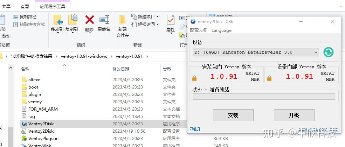The height and width of the screenshot is (147, 345).
Task: Click the VentoyPlugson application icon
Action: click(x=24, y=139)
